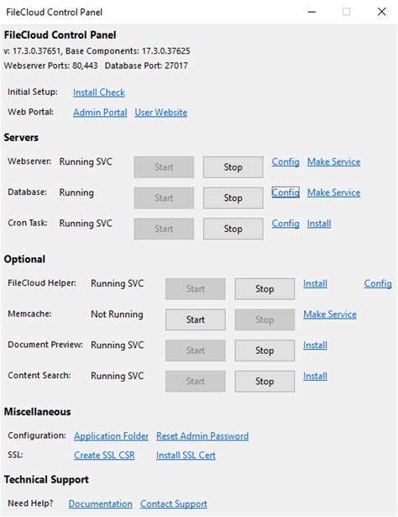Open the Application Folder link
This screenshot has width=398, height=517.
click(112, 436)
